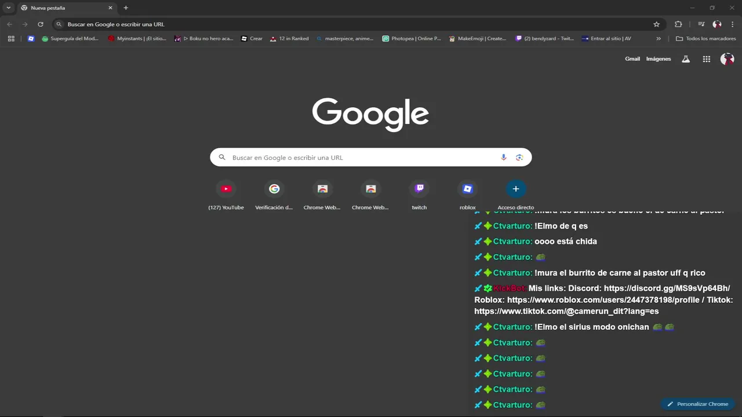Open second Chrome Web shortcut tile
Screen dimensions: 742x417
370,195
